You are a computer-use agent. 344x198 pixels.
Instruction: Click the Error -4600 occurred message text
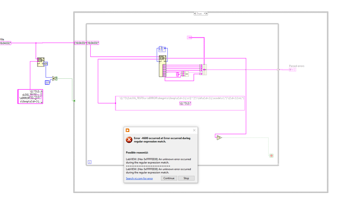(x=162, y=140)
